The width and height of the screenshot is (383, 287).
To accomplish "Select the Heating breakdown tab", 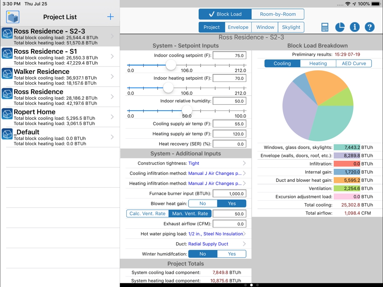I will 318,63.
